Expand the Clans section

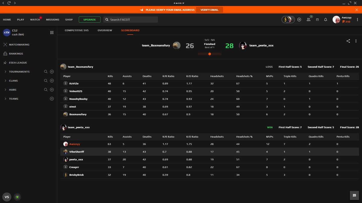[5, 81]
